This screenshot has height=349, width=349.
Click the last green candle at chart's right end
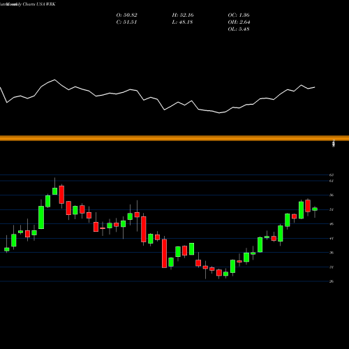[x=315, y=209]
